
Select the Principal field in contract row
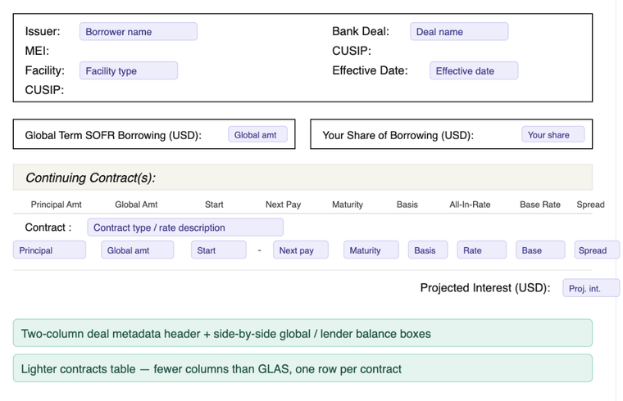[49, 250]
